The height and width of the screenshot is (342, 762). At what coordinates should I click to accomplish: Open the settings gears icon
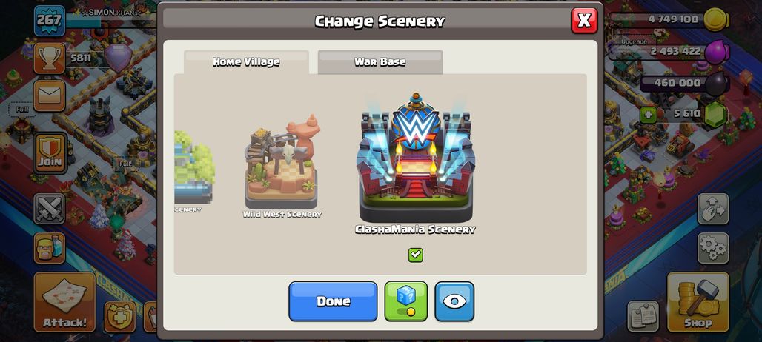pyautogui.click(x=713, y=248)
